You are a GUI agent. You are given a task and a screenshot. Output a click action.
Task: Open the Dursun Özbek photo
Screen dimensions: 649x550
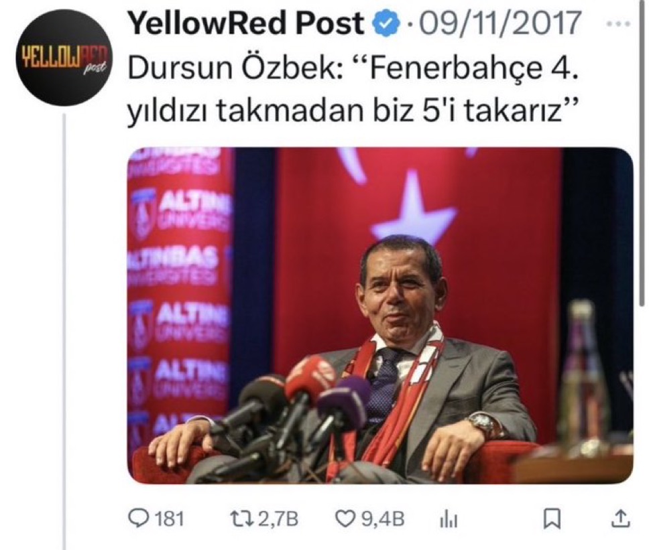coord(380,316)
